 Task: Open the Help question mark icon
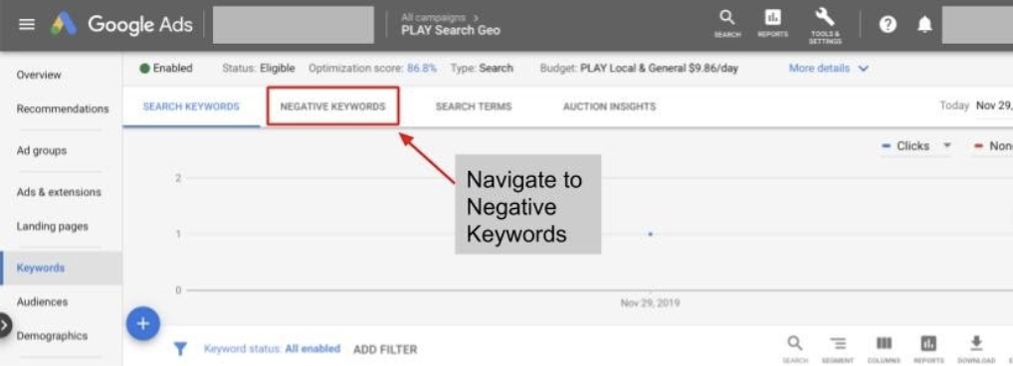[889, 25]
